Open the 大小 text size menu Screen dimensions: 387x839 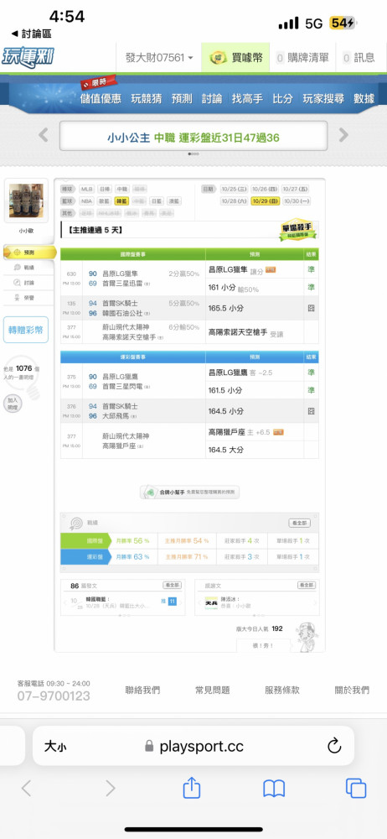click(55, 746)
